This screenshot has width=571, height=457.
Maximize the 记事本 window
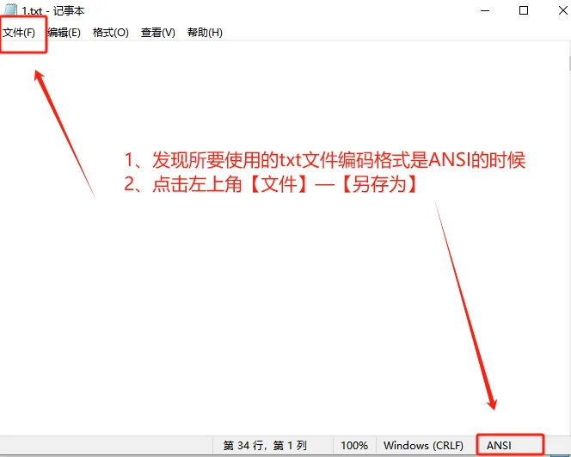pos(524,10)
